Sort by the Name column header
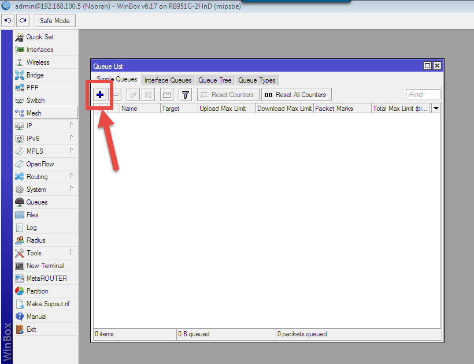474x364 pixels. click(139, 108)
